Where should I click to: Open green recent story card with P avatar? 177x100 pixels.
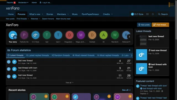[39, 97]
